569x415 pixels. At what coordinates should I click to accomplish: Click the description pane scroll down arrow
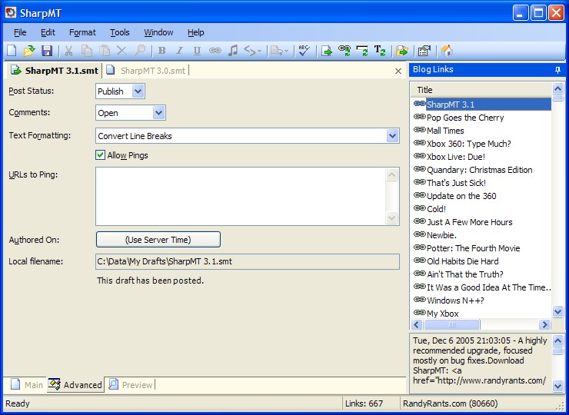pyautogui.click(x=557, y=387)
